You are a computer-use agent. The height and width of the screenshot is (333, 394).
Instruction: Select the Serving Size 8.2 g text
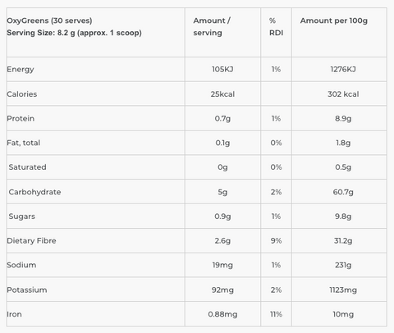[74, 33]
